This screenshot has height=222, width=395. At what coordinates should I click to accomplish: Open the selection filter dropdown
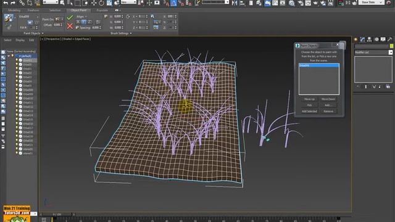pyautogui.click(x=50, y=2)
